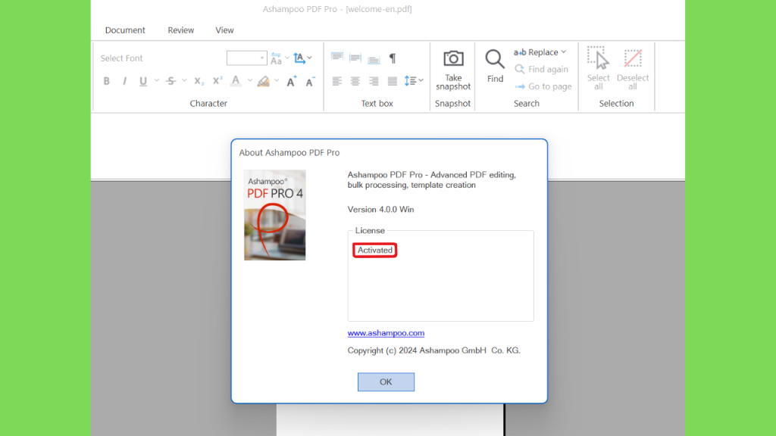
Task: Open the font color dropdown arrow
Action: pyautogui.click(x=250, y=80)
